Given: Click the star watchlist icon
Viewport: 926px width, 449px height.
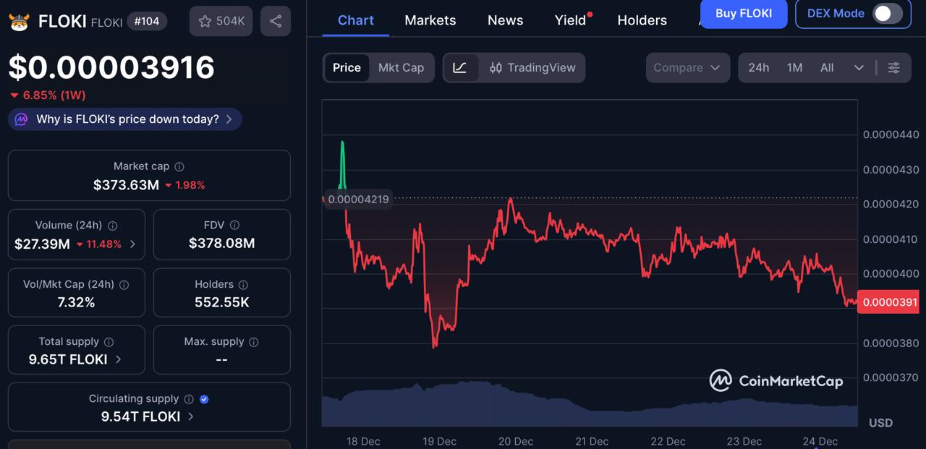Looking at the screenshot, I should 205,21.
